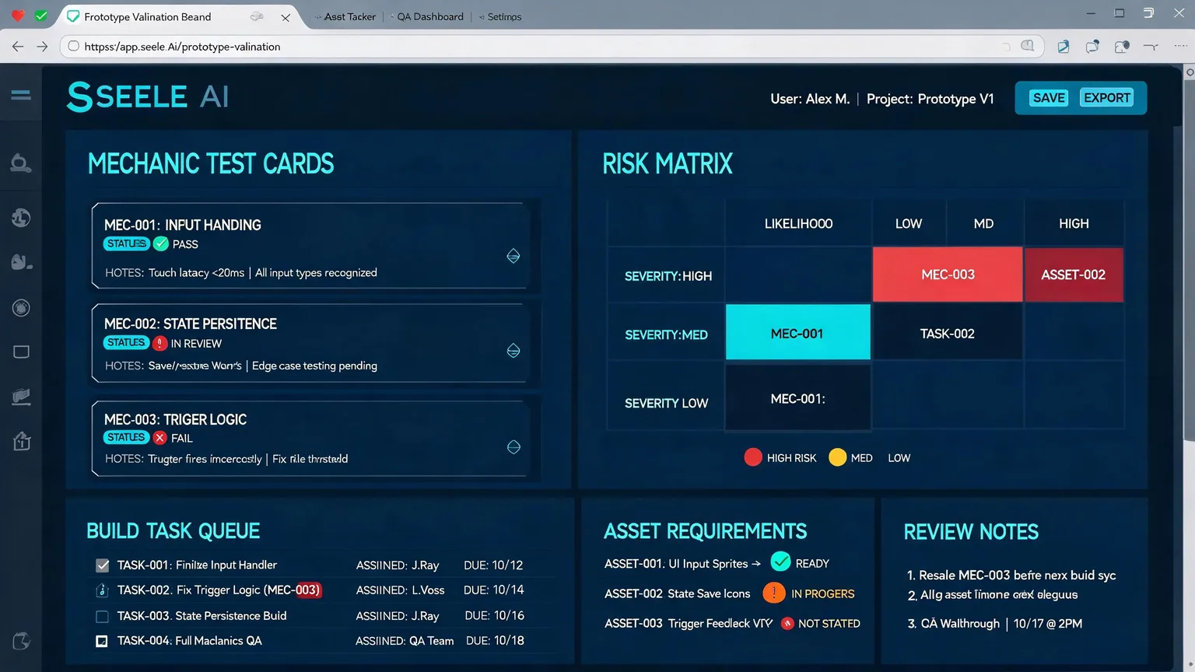The width and height of the screenshot is (1195, 672).
Task: Click the red HIGH RISK legend dot
Action: click(752, 457)
